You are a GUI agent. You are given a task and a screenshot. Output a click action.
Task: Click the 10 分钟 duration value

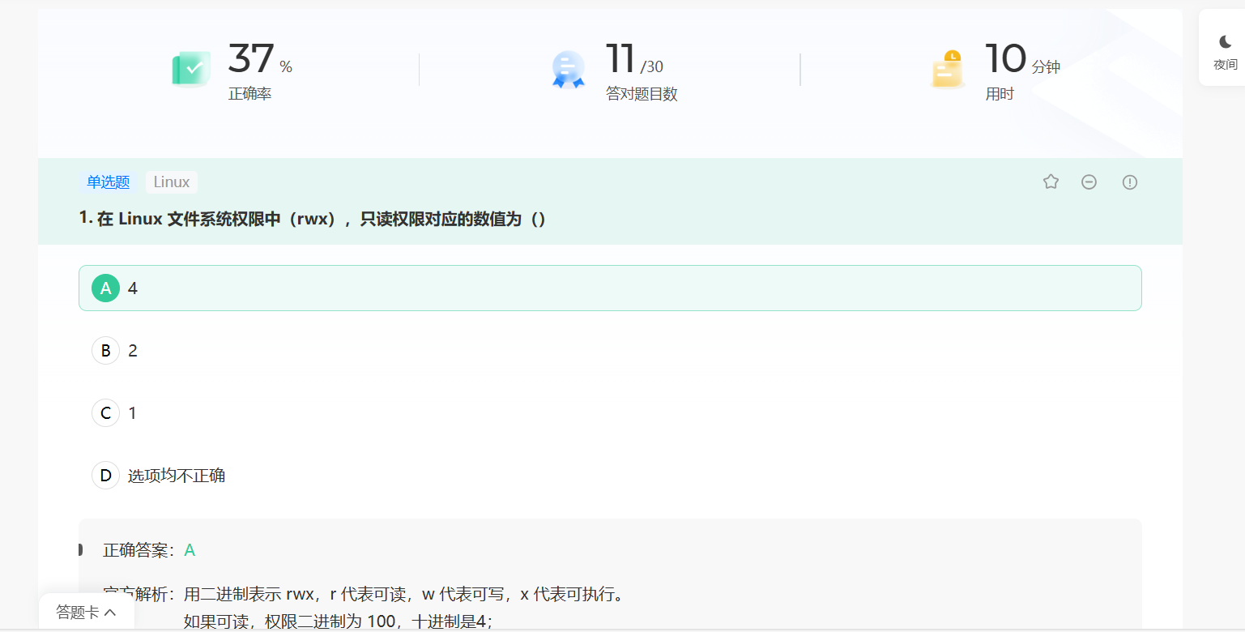click(1022, 59)
